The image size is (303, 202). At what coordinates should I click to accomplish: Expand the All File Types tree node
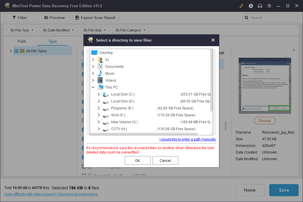pyautogui.click(x=11, y=51)
